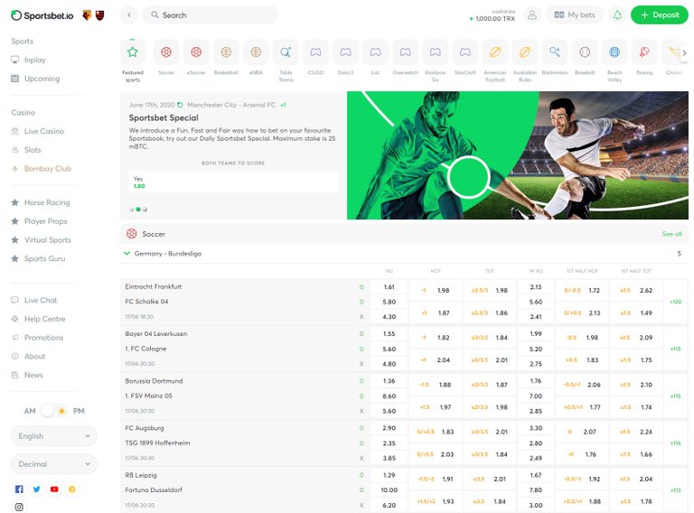694x513 pixels.
Task: Select the last banner carousel dot
Action: 145,210
